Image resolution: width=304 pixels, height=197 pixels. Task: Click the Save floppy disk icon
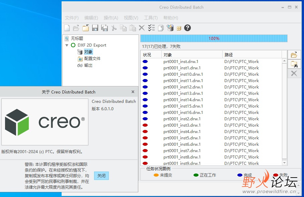tap(95, 28)
